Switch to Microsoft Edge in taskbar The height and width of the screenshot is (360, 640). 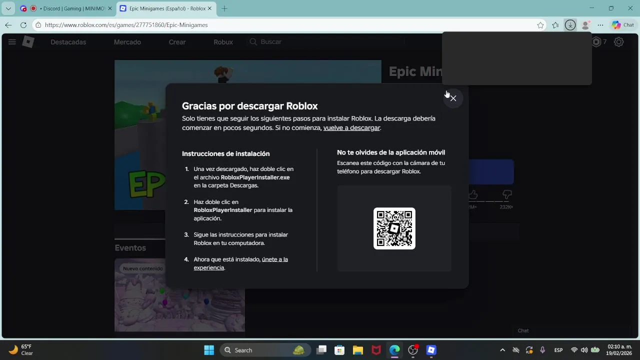(x=394, y=350)
